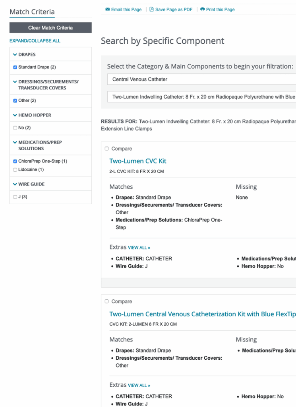Collapse the Medications/Prep Solutions section
The image size is (296, 407).
[x=15, y=142]
